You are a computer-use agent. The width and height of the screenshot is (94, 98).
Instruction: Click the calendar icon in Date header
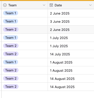click(x=51, y=5)
